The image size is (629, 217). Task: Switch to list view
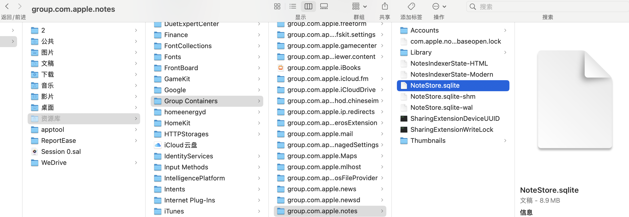[x=293, y=6]
